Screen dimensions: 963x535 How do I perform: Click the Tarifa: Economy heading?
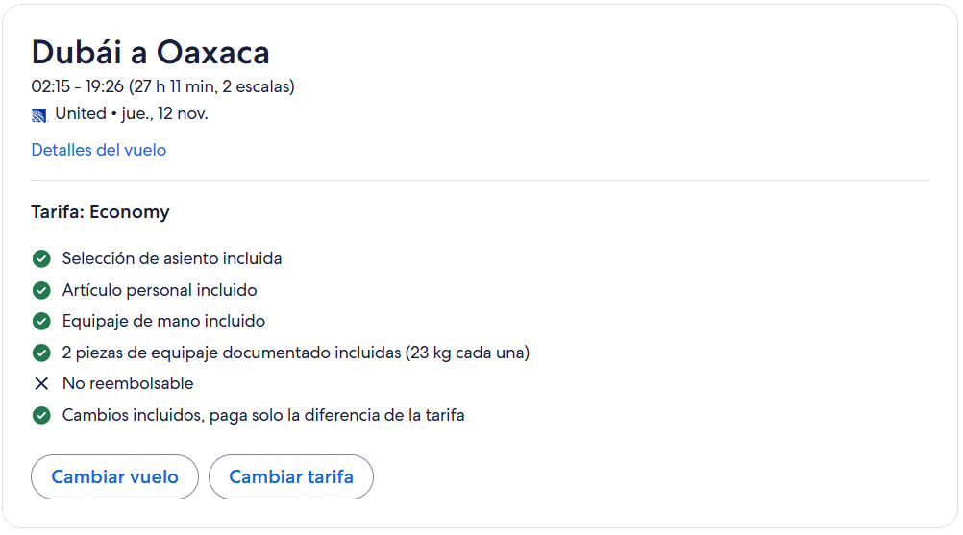coord(100,212)
